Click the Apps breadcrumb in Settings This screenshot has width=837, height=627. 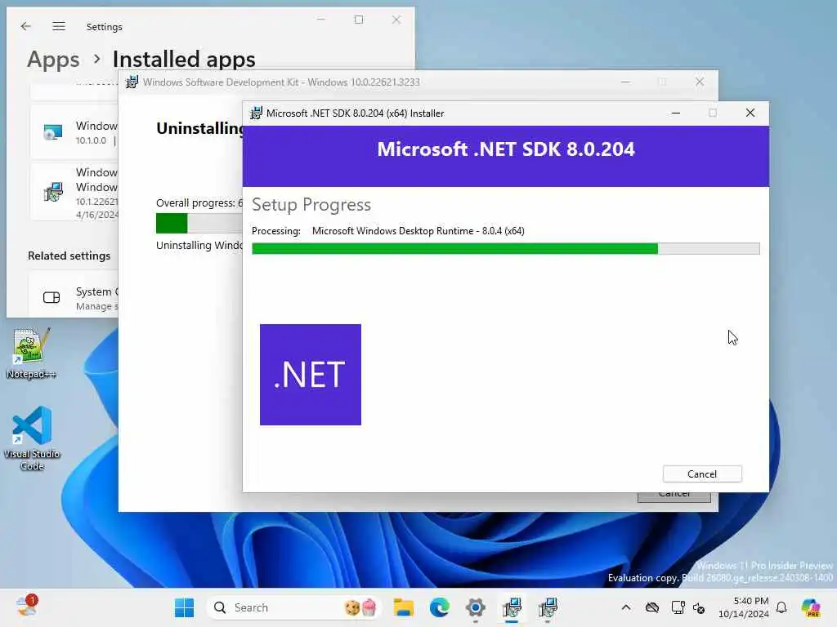coord(53,59)
